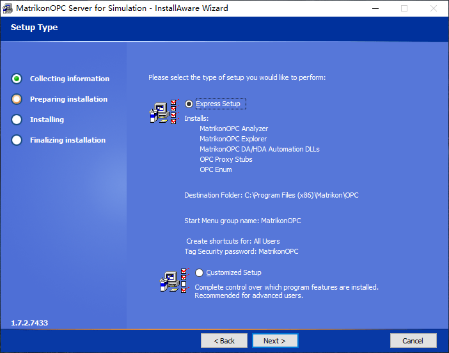Click the Please select the type prompt
This screenshot has width=449, height=353.
coord(237,77)
